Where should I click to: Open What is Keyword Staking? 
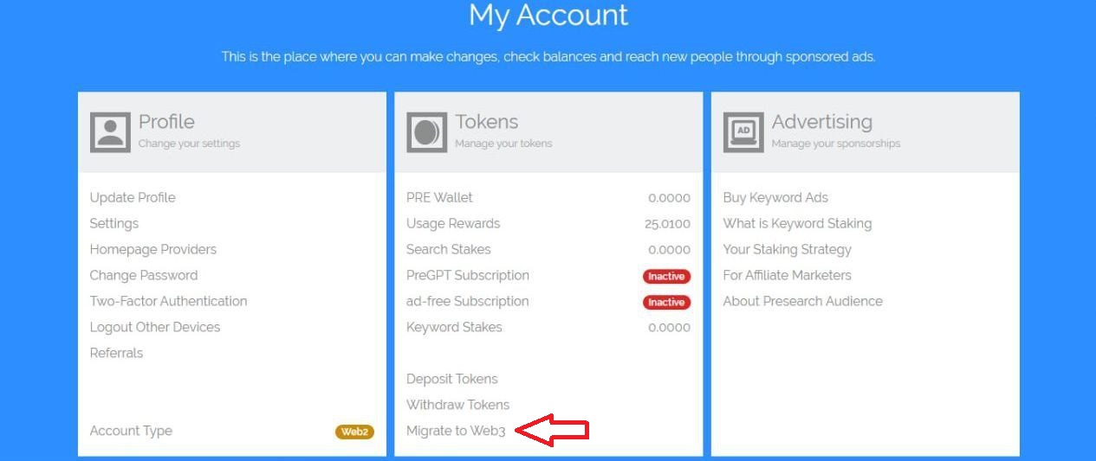pyautogui.click(x=798, y=223)
